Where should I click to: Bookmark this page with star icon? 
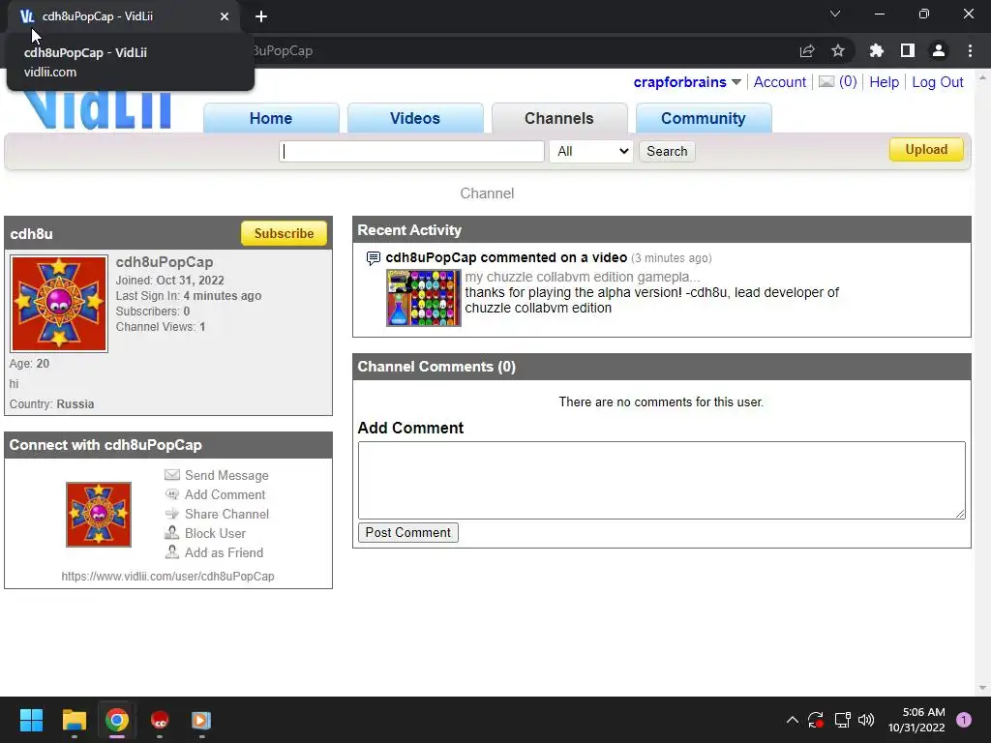pyautogui.click(x=838, y=50)
